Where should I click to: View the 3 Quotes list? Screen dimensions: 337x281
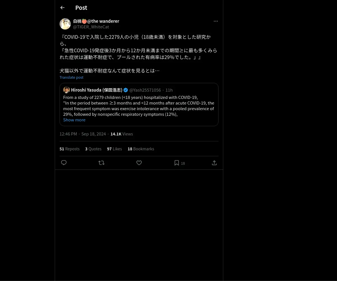93,149
